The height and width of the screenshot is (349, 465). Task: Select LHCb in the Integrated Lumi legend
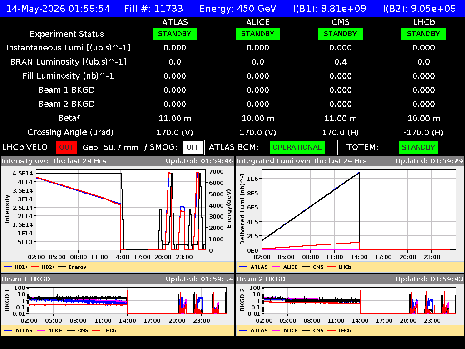pyautogui.click(x=339, y=267)
